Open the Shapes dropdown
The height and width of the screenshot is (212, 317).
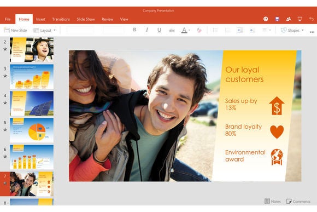(x=292, y=30)
